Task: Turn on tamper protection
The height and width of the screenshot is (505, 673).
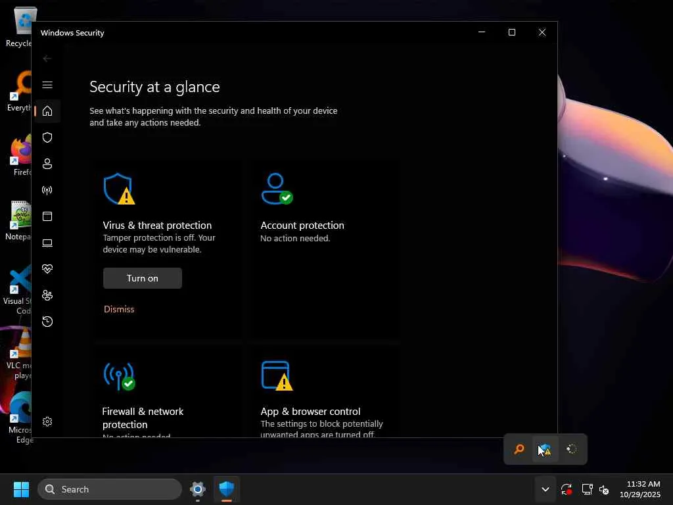Action: pos(143,278)
